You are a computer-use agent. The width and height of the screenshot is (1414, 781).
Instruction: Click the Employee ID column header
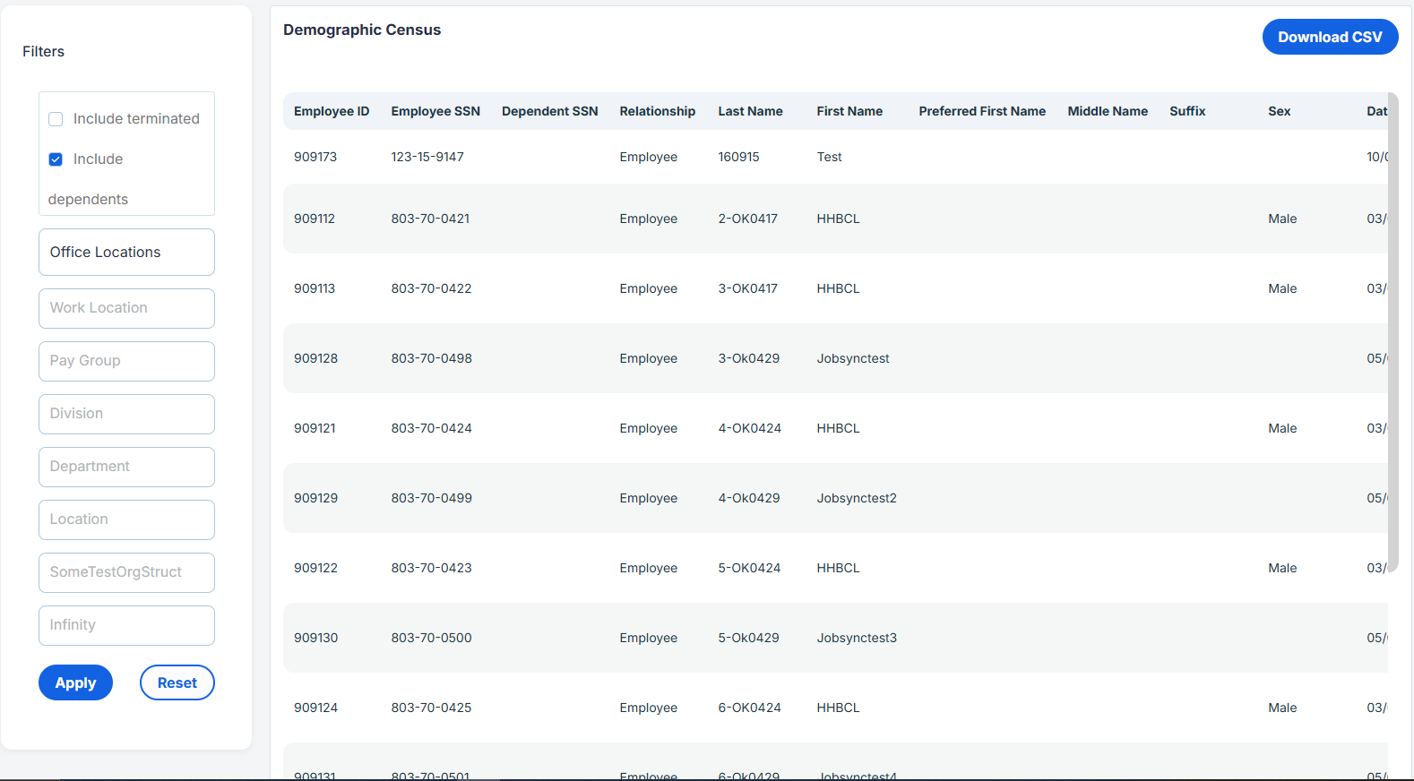[332, 111]
